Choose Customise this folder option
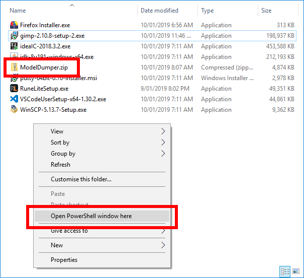This screenshot has width=304, height=278. click(x=102, y=179)
